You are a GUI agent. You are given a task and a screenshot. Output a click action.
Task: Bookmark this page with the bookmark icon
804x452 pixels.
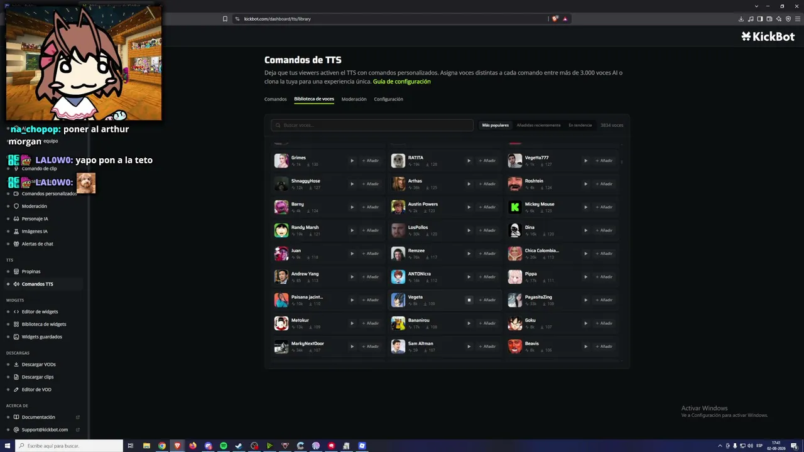225,19
